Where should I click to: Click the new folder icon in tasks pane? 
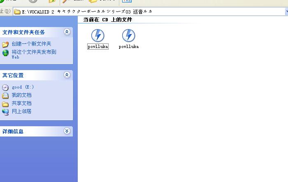point(5,44)
